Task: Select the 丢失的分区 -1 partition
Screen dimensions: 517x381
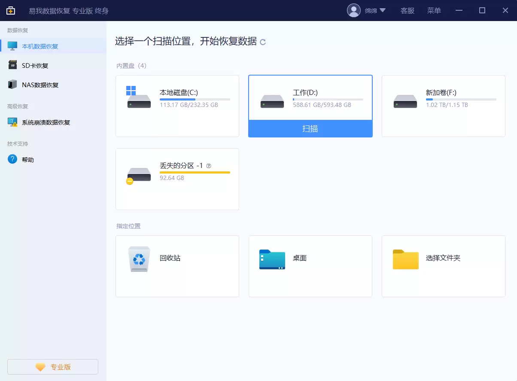Action: [177, 179]
